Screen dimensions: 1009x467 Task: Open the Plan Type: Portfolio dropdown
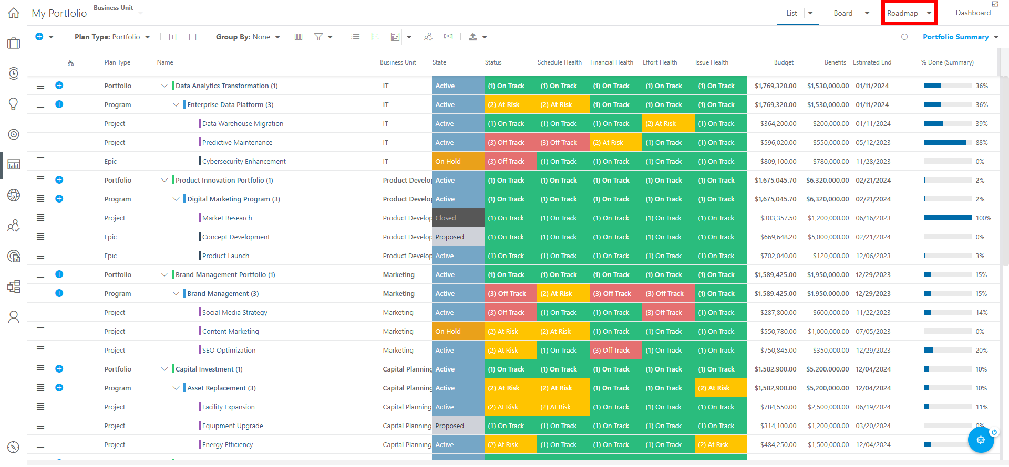112,37
